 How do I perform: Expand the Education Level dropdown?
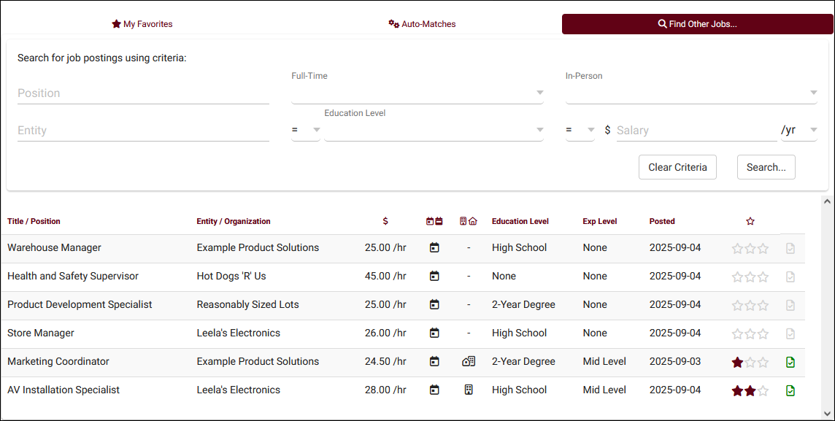coord(434,130)
